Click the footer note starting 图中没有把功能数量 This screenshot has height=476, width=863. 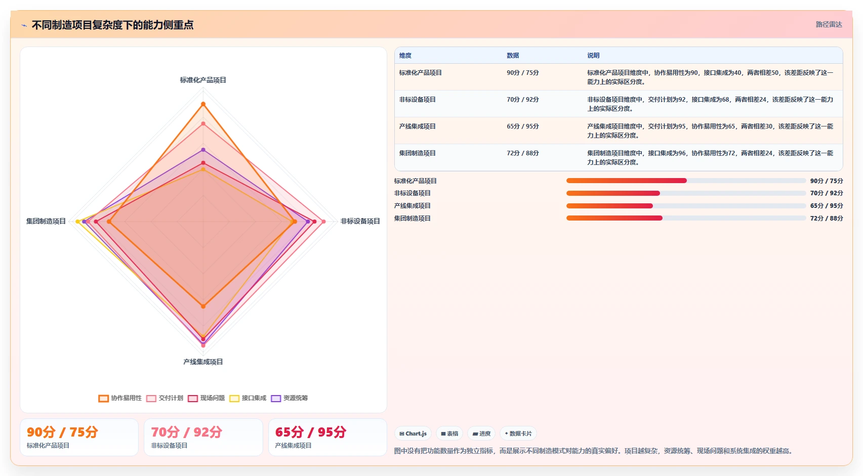pyautogui.click(x=593, y=451)
